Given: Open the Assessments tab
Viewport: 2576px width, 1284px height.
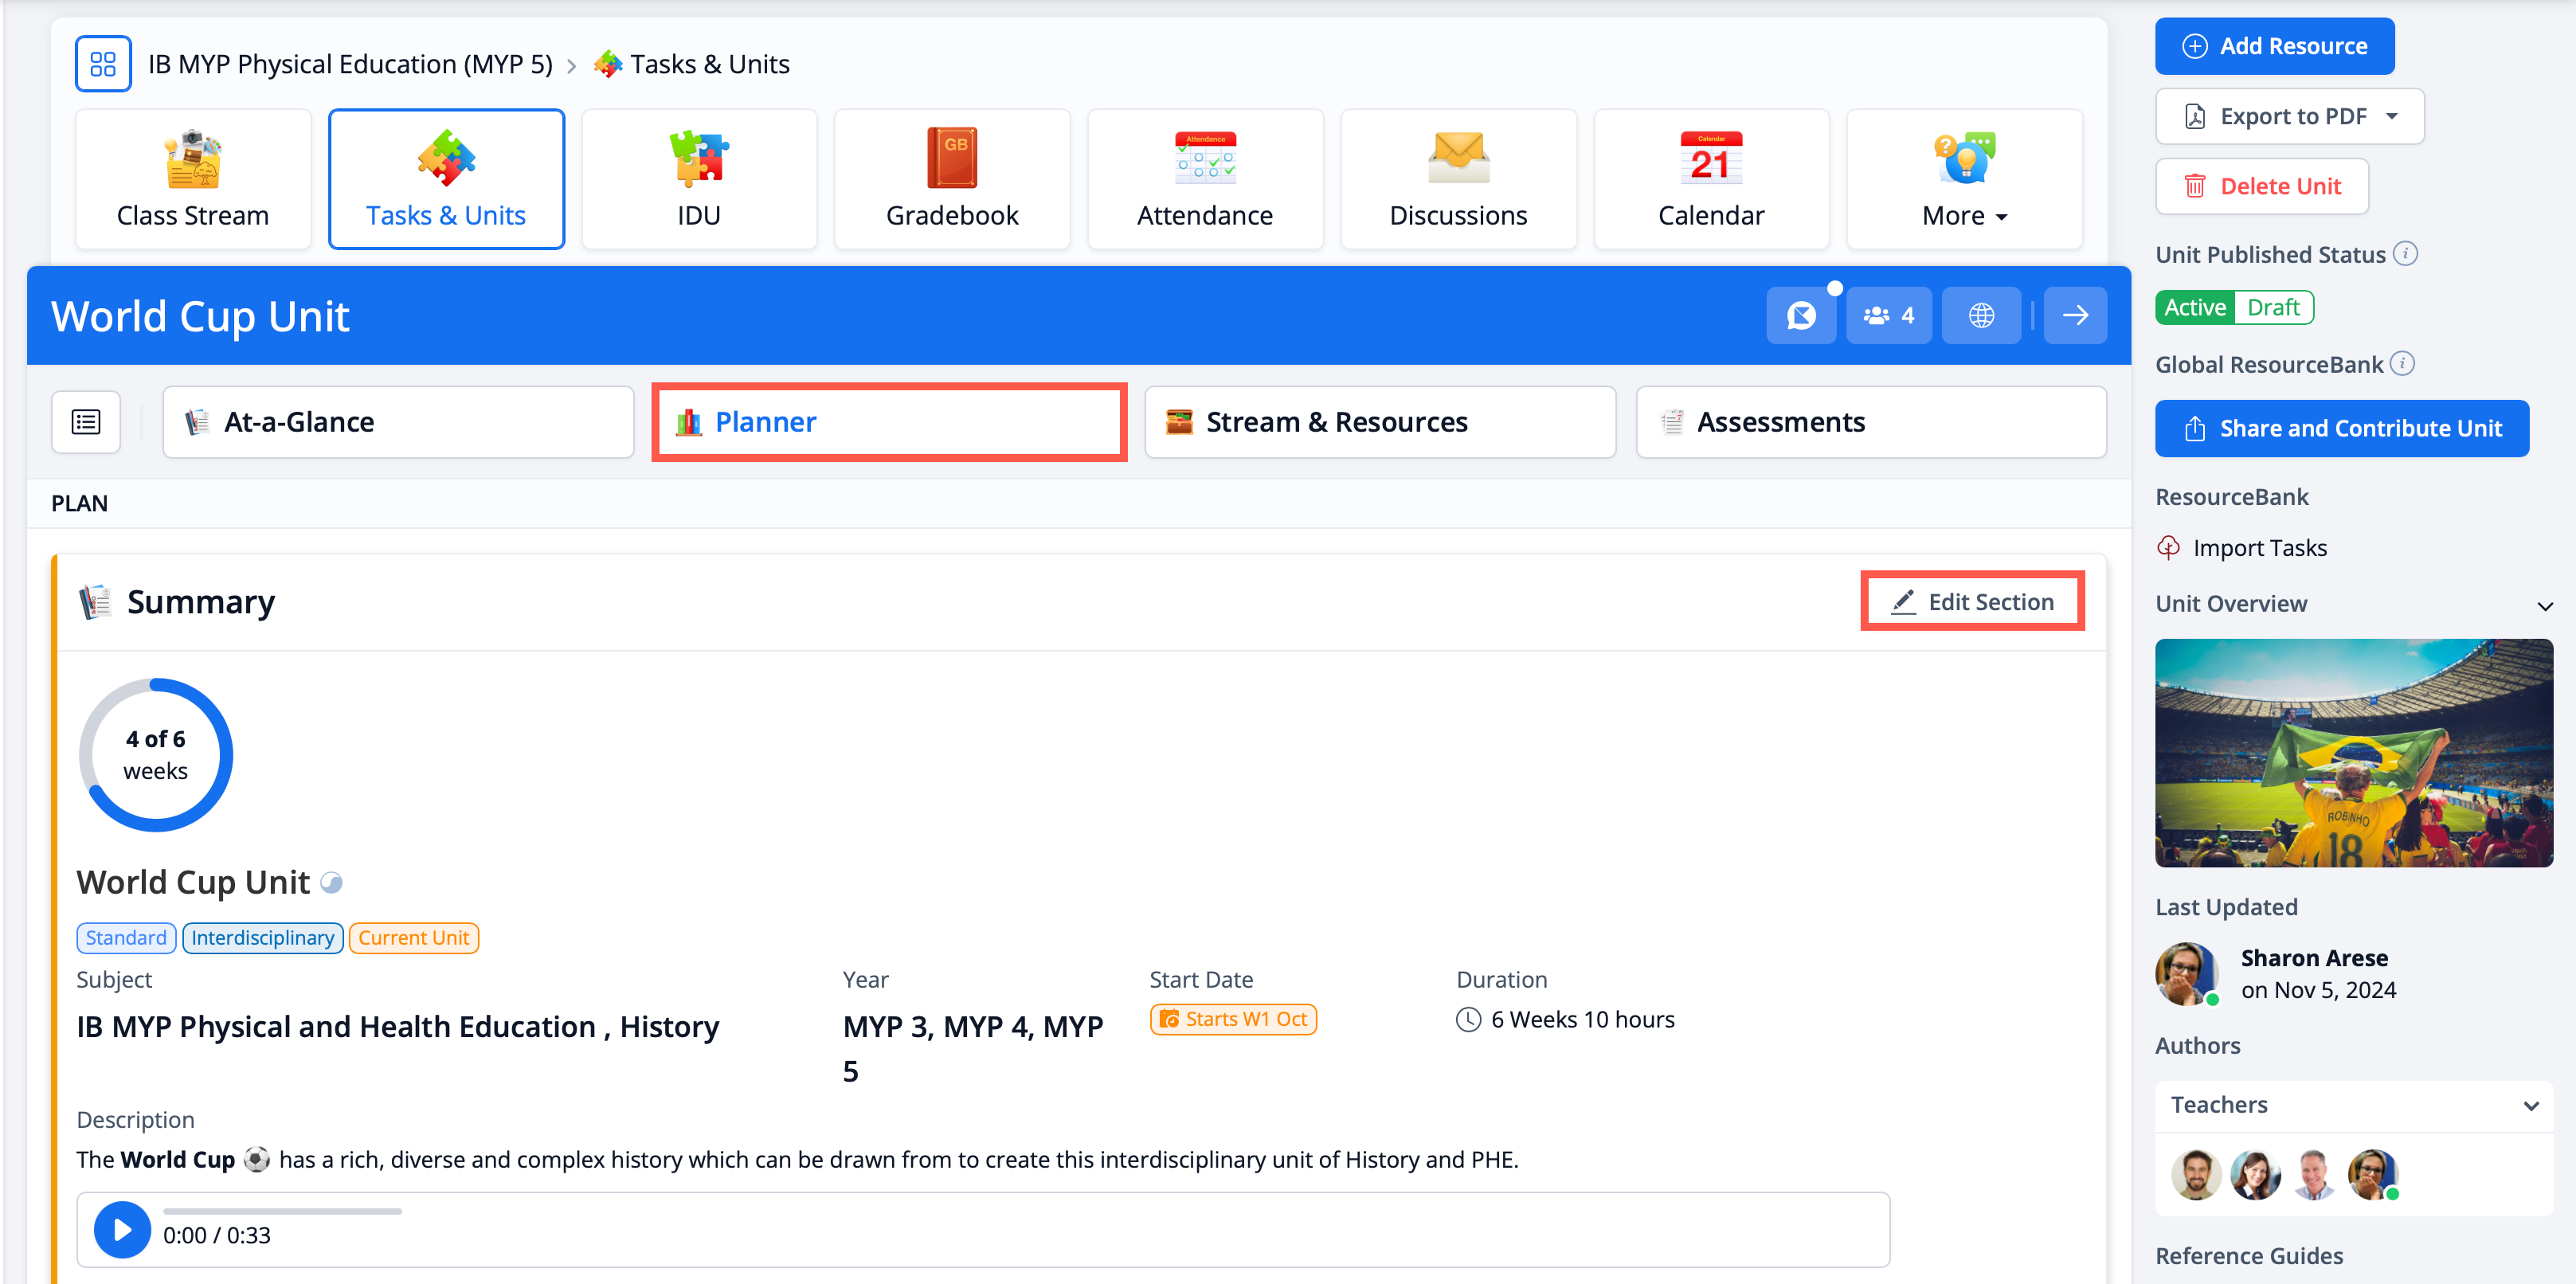Looking at the screenshot, I should tap(1870, 422).
